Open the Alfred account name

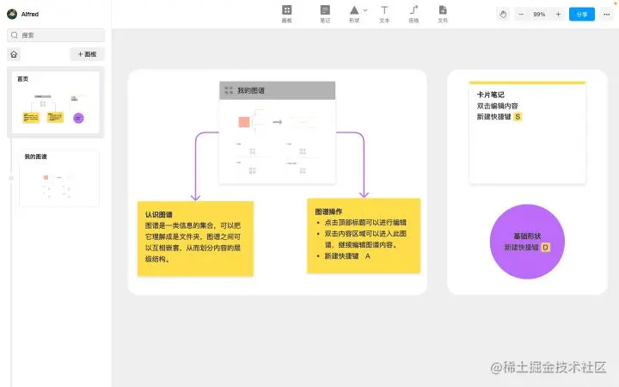pos(29,14)
